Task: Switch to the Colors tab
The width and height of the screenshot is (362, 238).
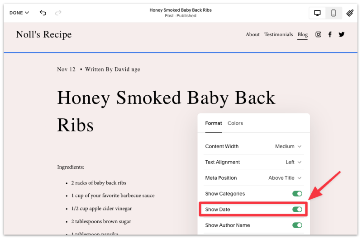Action: [235, 123]
